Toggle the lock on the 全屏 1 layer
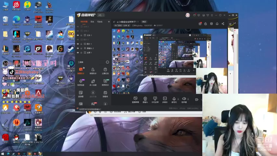The height and width of the screenshot is (156, 277). pos(81,53)
